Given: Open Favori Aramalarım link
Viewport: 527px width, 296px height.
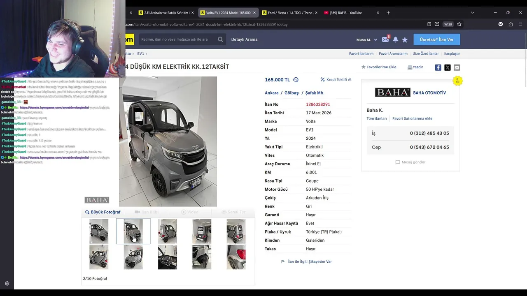Looking at the screenshot, I should click(x=393, y=53).
